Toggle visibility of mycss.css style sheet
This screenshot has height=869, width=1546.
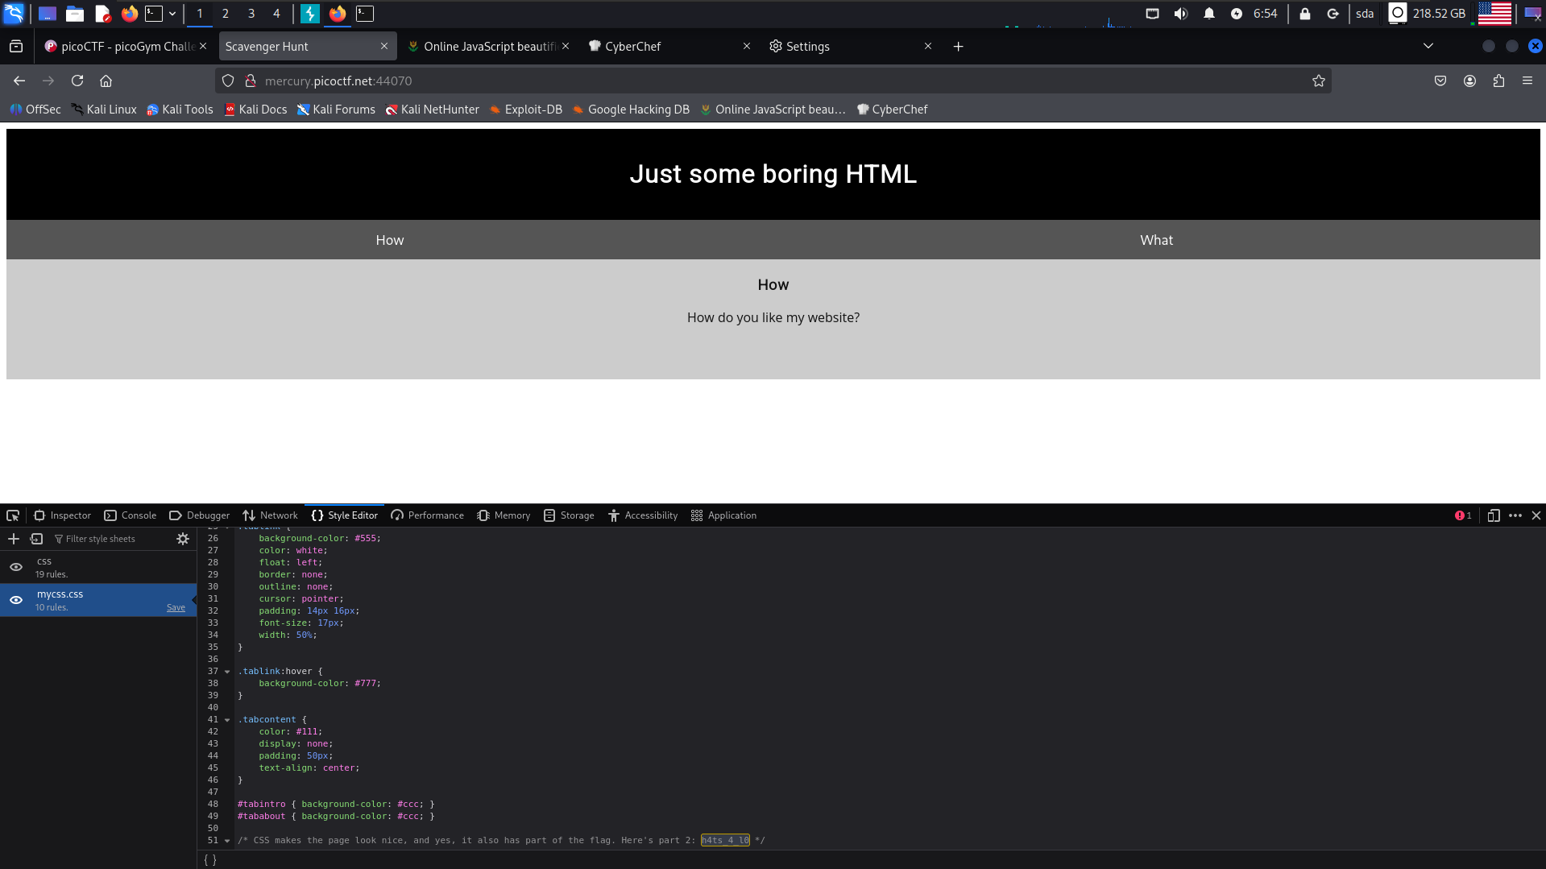16,600
